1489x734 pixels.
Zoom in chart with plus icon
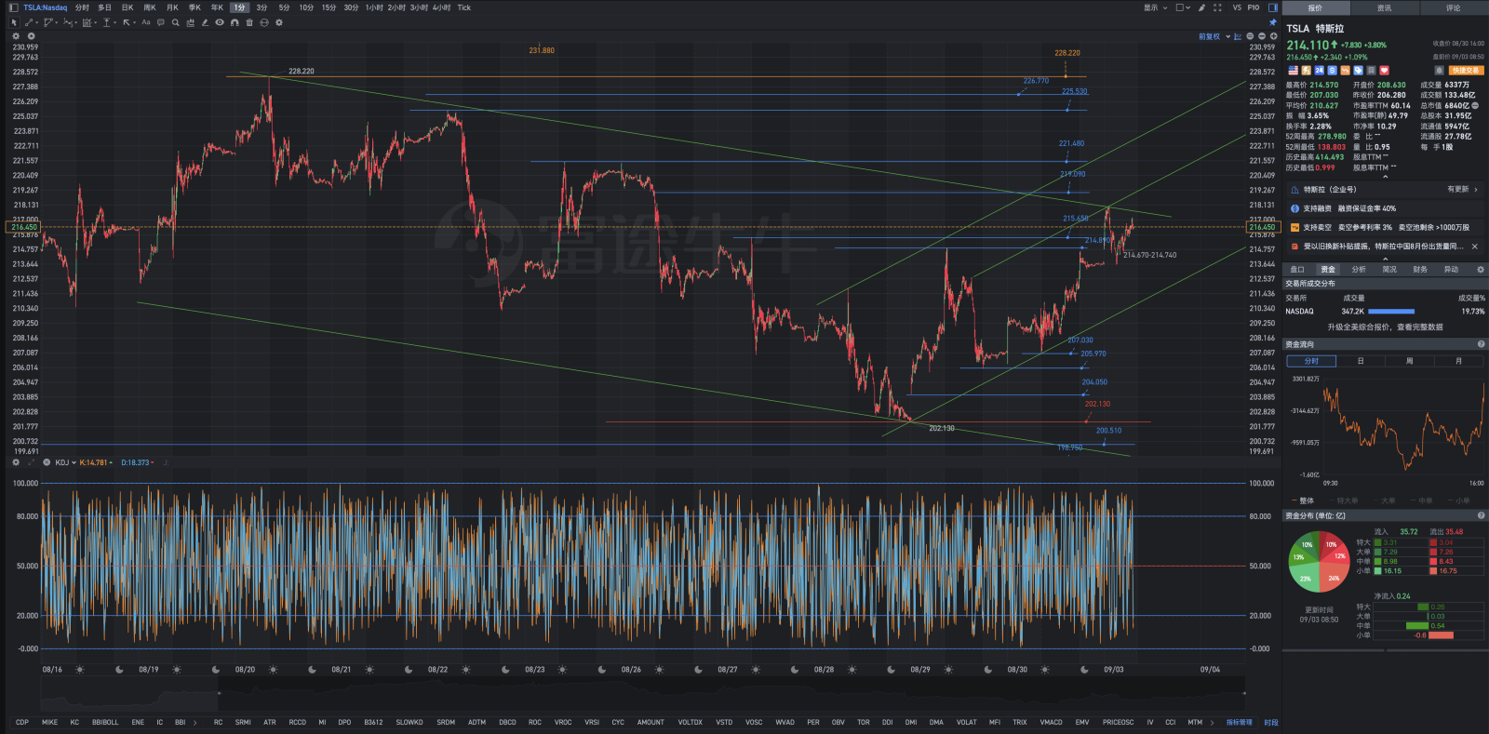(x=1274, y=36)
